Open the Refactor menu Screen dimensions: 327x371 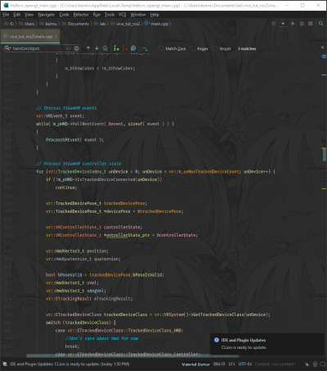pos(81,15)
